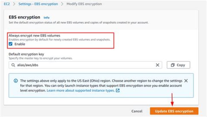The image size is (207, 117).
Task: Click the Default encryption key label
Action: coord(26,54)
